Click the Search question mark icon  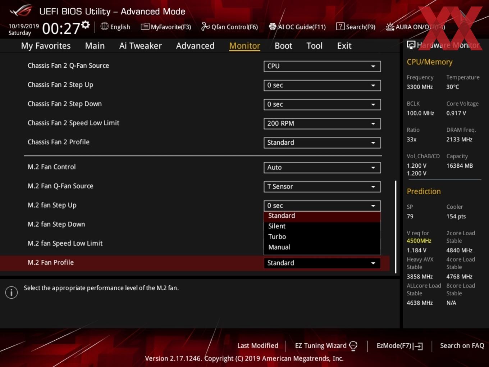tap(340, 26)
